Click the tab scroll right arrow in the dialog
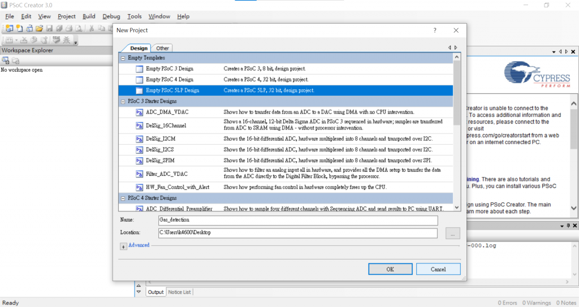 click(x=456, y=47)
